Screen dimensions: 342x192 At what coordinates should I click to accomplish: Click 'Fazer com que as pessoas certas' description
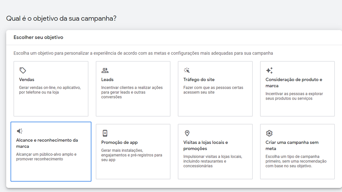[213, 90]
